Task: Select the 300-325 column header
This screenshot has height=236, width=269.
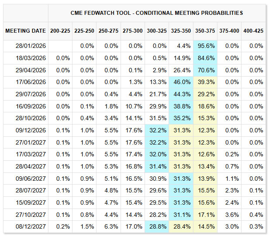Action: [x=156, y=31]
